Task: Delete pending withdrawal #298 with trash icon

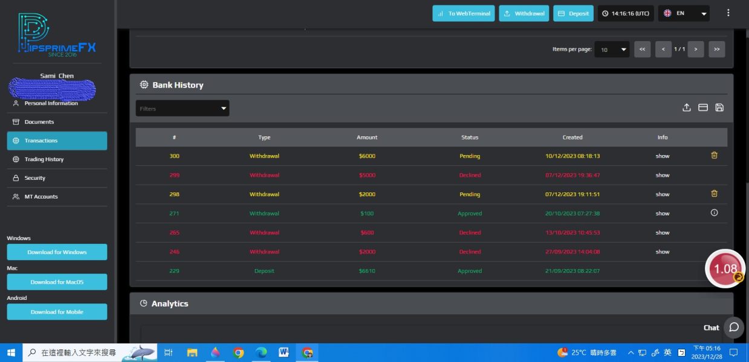Action: pos(714,194)
